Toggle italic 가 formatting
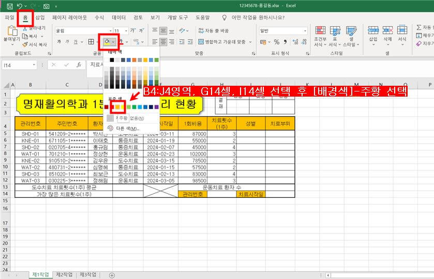The image size is (434, 279). [67, 42]
